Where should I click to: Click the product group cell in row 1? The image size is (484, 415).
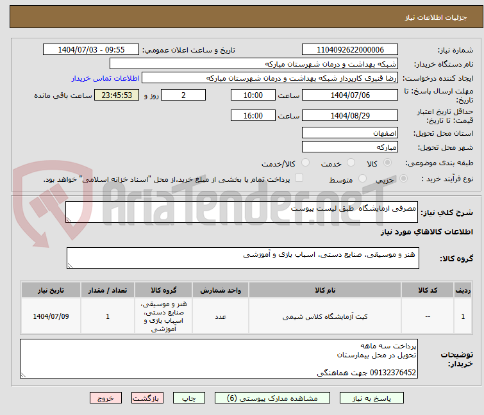click(x=163, y=316)
